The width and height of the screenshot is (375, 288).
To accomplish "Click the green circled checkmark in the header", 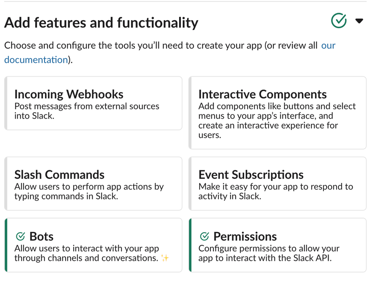I will pos(338,21).
